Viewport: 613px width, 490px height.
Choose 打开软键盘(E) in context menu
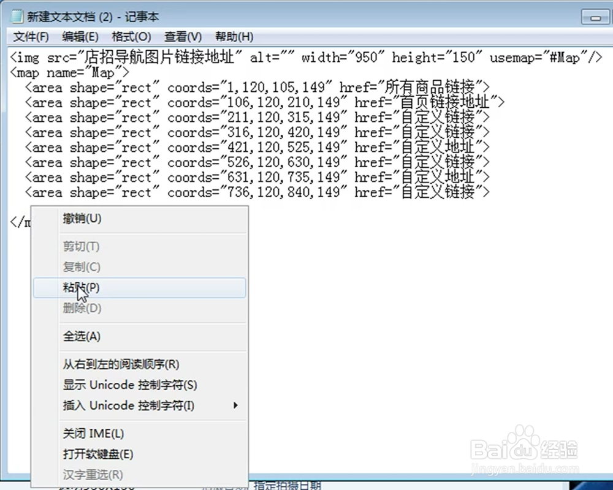click(x=140, y=454)
